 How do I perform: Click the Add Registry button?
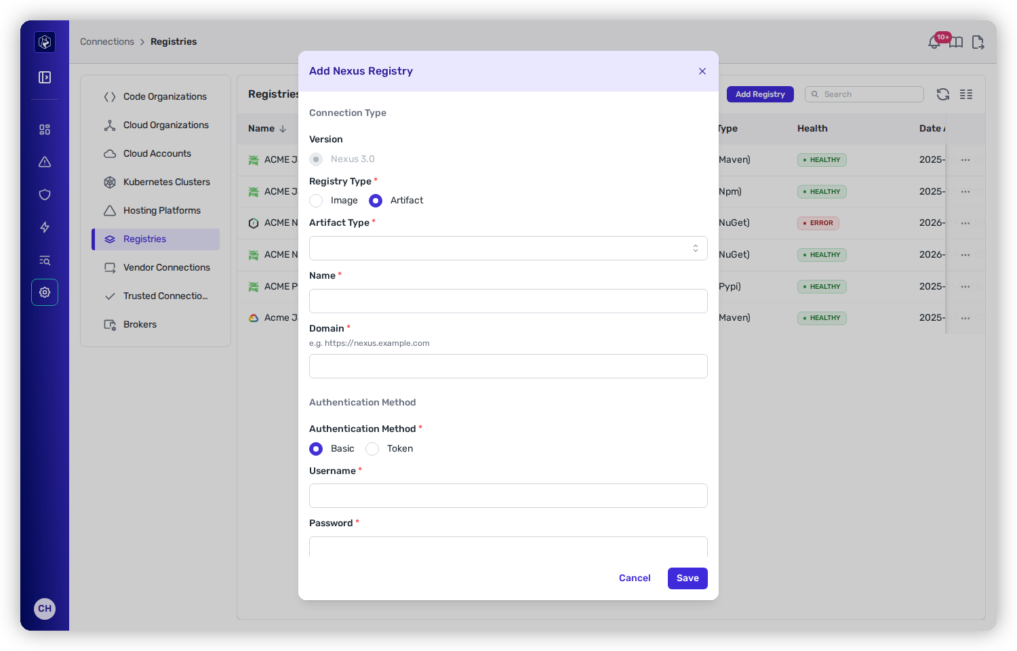[x=760, y=94]
